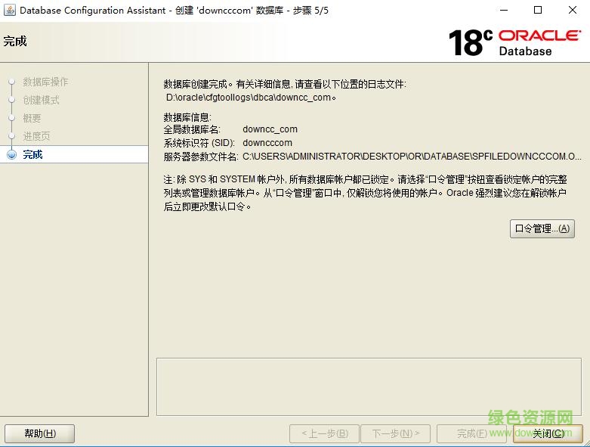The height and width of the screenshot is (447, 590).
Task: Select the 创建模式 wizard step
Action: pyautogui.click(x=41, y=100)
